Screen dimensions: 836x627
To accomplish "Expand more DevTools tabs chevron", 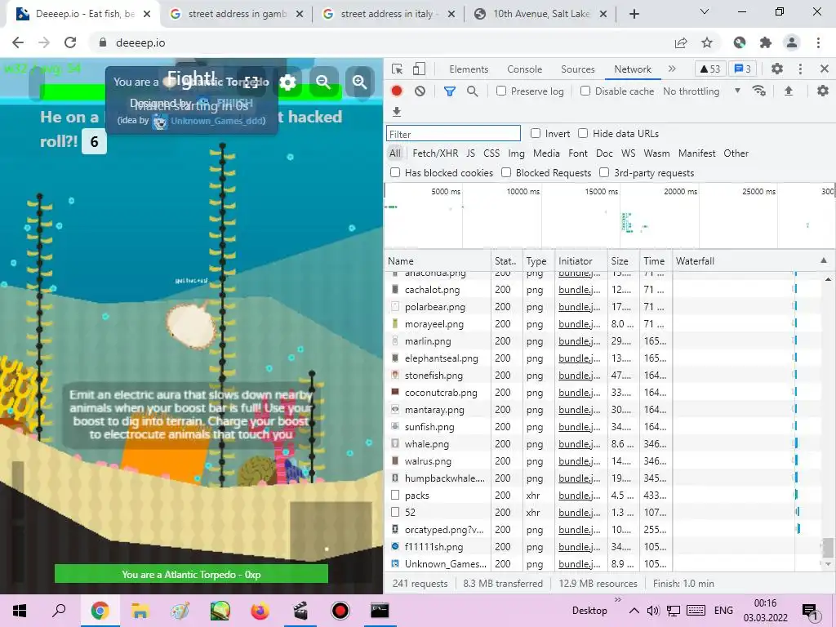I will 672,69.
